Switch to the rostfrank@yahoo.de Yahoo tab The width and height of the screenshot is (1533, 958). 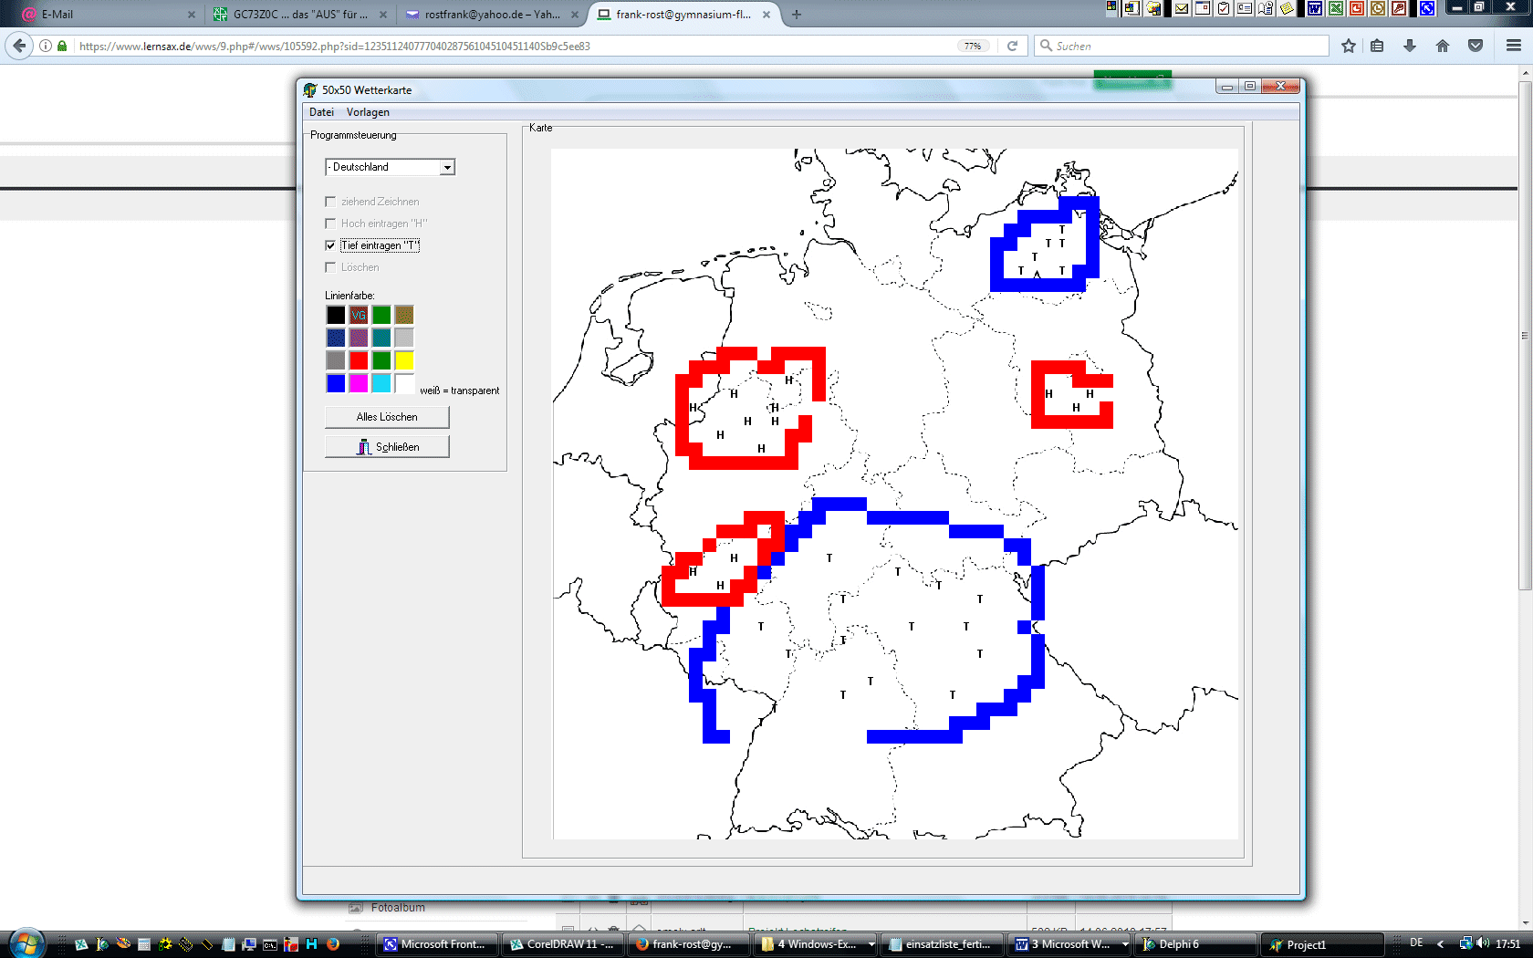click(x=491, y=15)
